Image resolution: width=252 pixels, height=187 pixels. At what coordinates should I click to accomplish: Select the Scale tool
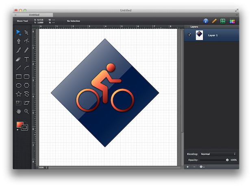tap(18, 103)
